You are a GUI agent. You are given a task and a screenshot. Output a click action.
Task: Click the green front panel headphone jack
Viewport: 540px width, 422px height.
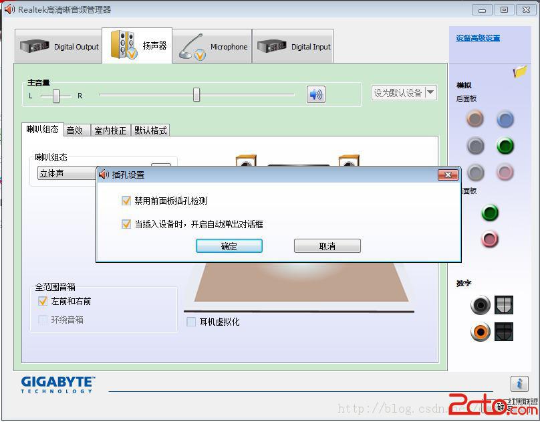click(x=490, y=213)
